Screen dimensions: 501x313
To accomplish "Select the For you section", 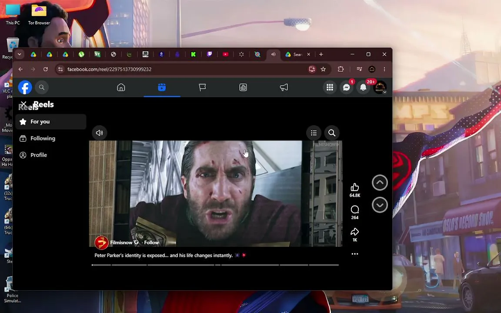I will [51, 122].
